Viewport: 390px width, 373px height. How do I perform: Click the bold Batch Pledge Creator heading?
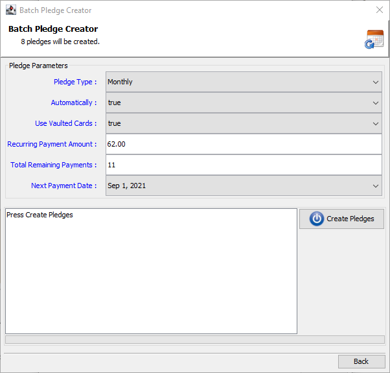[53, 29]
